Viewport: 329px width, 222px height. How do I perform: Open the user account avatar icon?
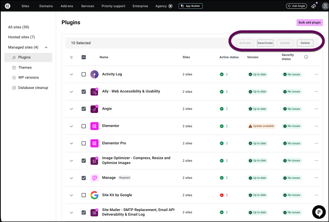(325, 6)
